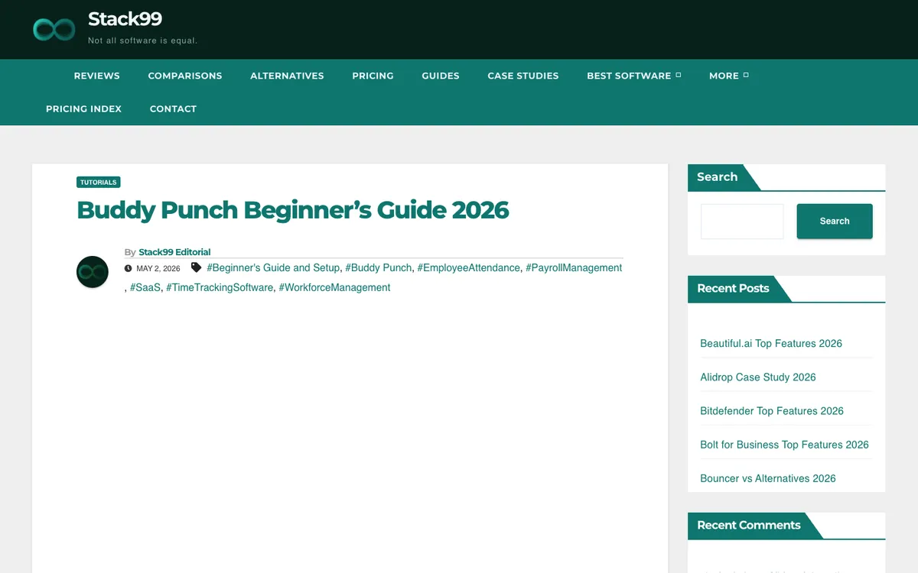
Task: Open the Contact page from navigation
Action: (173, 108)
